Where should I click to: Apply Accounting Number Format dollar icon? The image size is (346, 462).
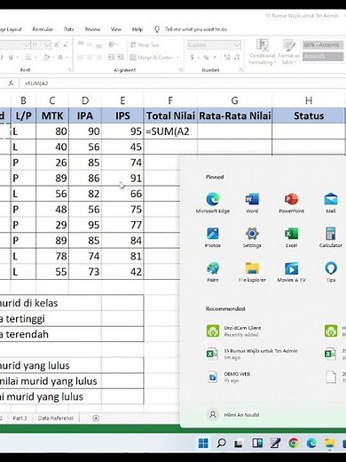[193, 57]
